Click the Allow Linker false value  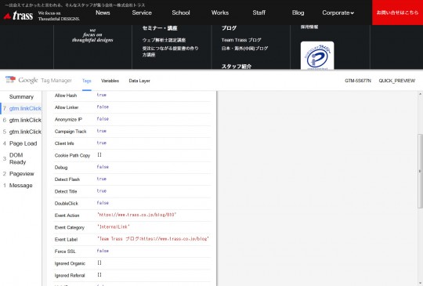point(103,107)
